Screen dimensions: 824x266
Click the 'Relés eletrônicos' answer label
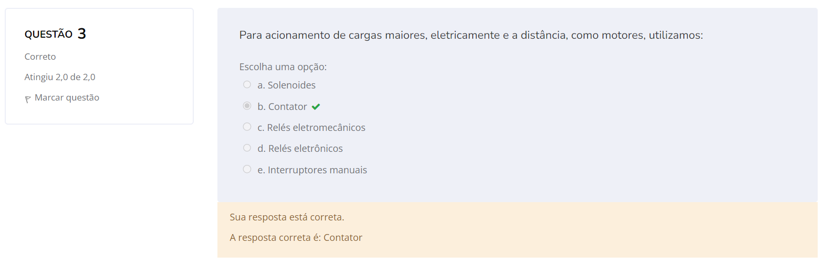click(x=305, y=149)
